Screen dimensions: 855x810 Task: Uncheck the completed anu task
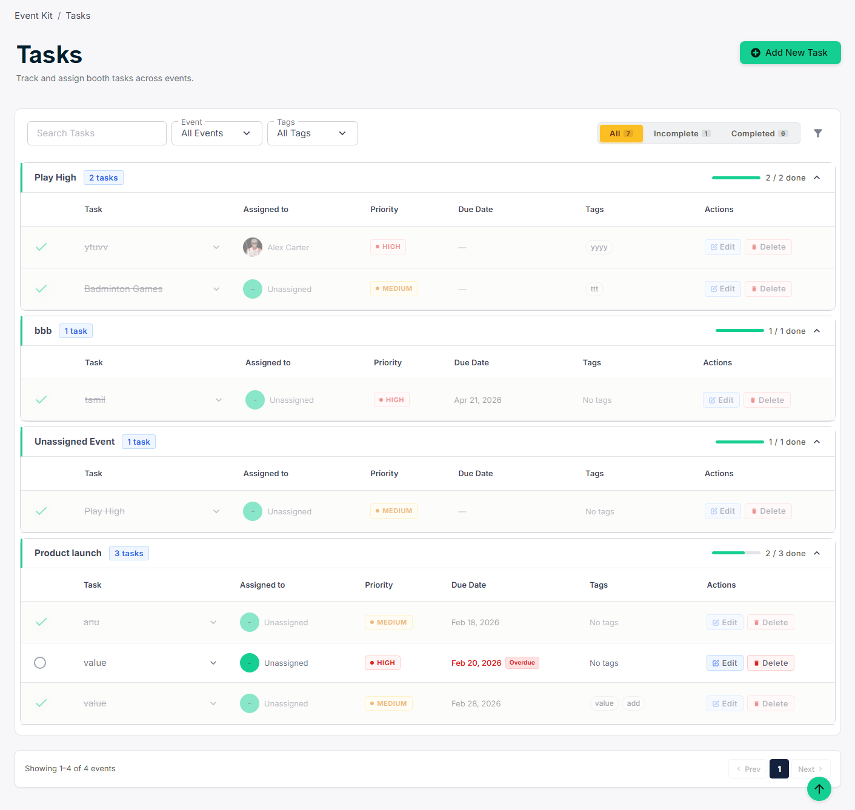click(x=41, y=622)
